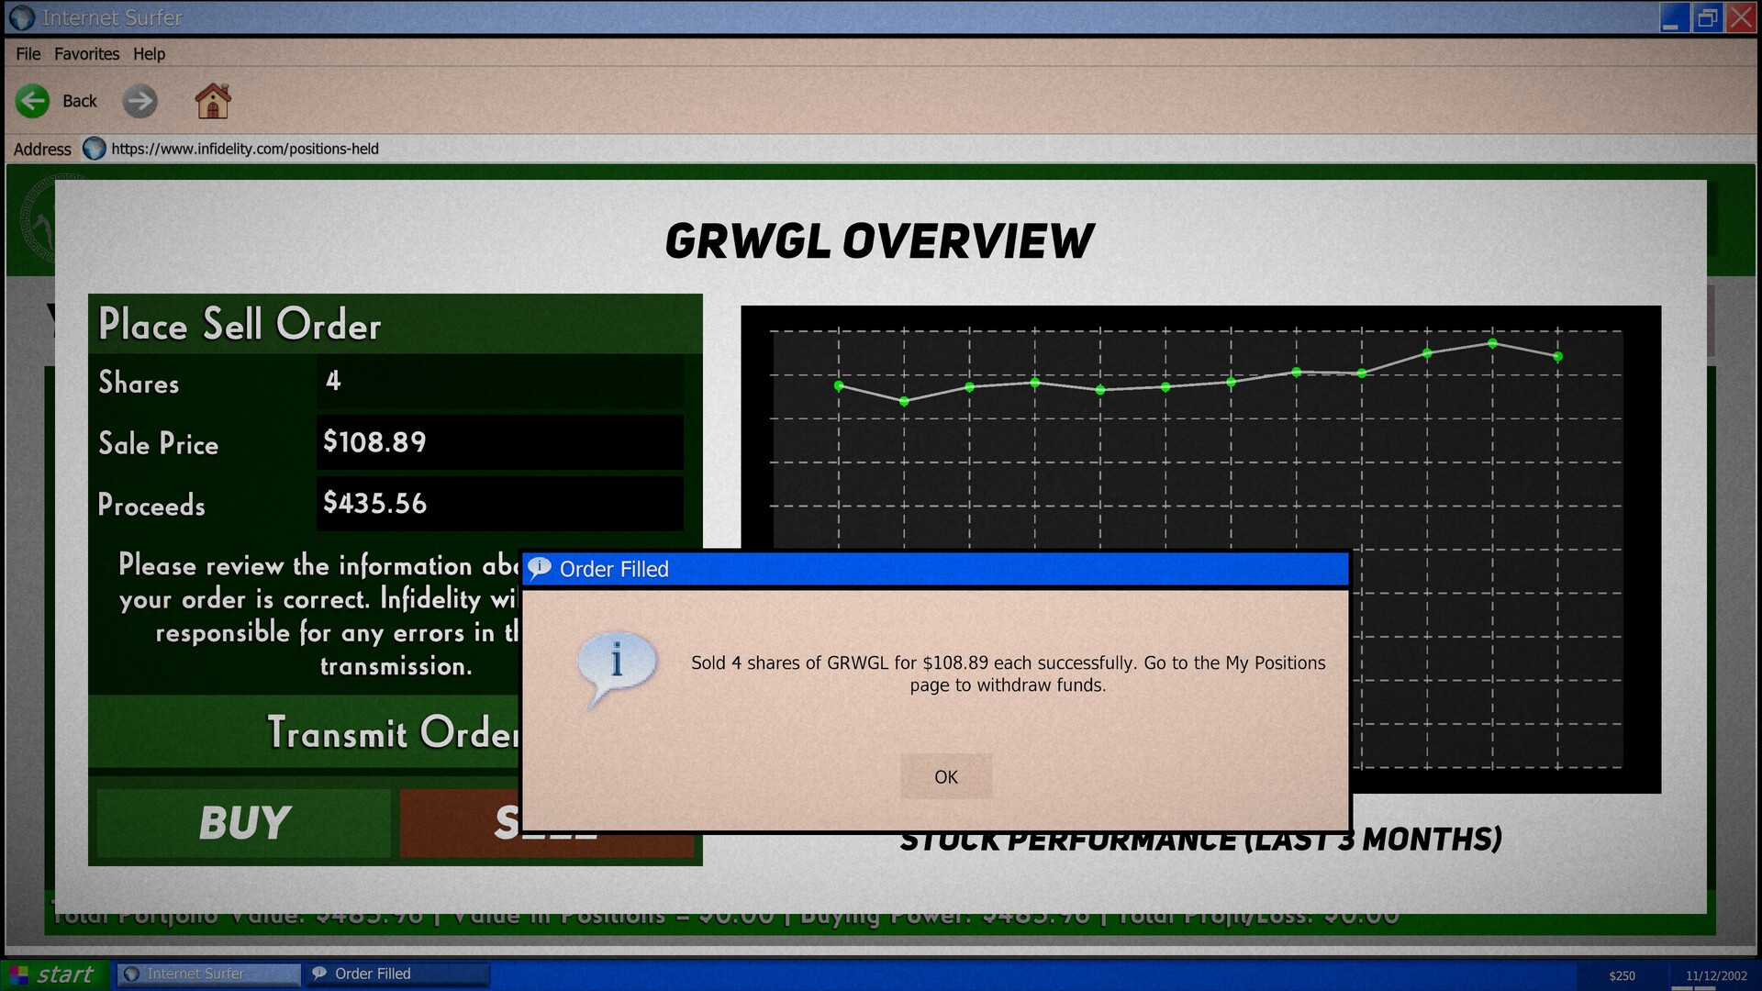
Task: Open the File menu
Action: tap(28, 54)
